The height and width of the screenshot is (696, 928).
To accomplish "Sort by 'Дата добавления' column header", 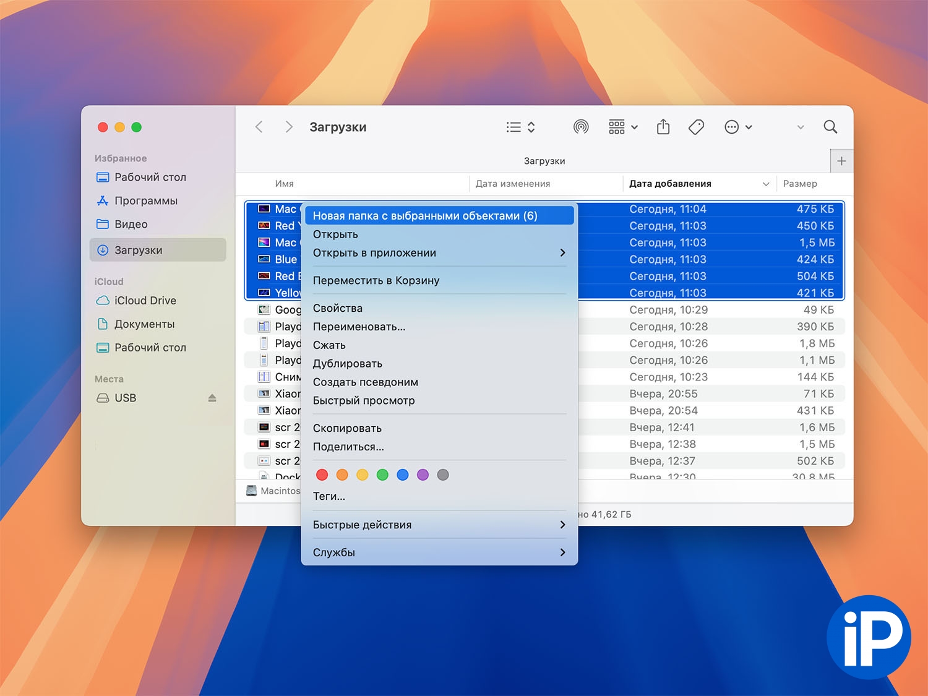I will coord(670,184).
